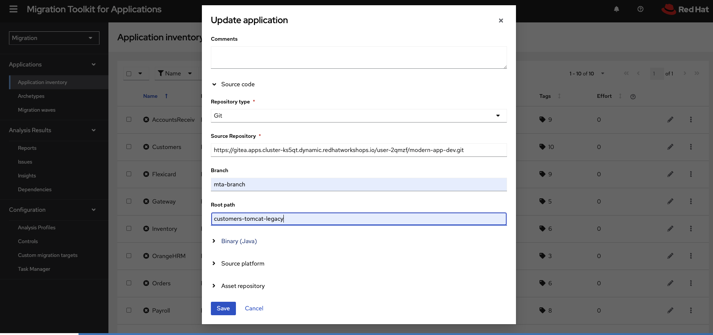Click the tag icon in OrangeHRM row
The width and height of the screenshot is (713, 335).
point(543,256)
